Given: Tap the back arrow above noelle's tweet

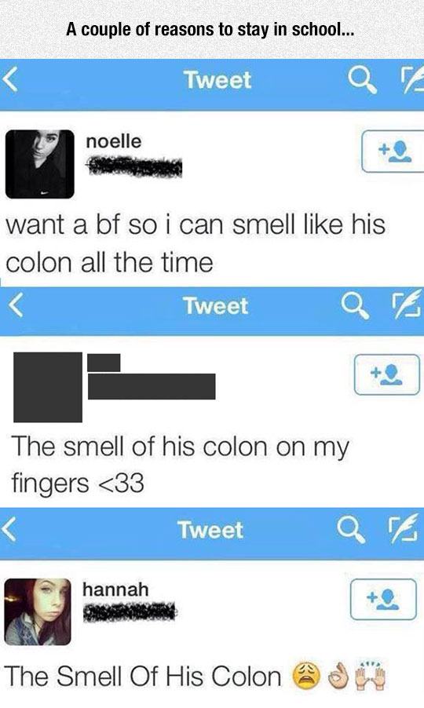Looking at the screenshot, I should (11, 81).
